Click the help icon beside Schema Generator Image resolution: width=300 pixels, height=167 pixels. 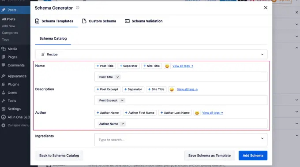[x=78, y=7]
